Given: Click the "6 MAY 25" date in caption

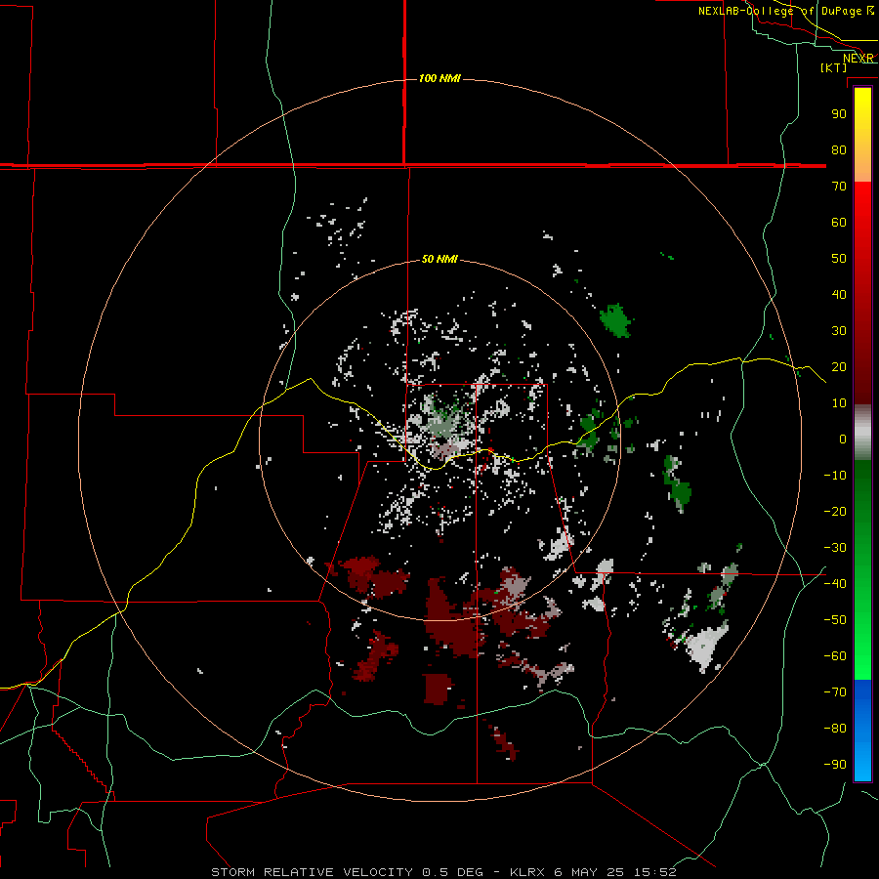Looking at the screenshot, I should coord(589,872).
